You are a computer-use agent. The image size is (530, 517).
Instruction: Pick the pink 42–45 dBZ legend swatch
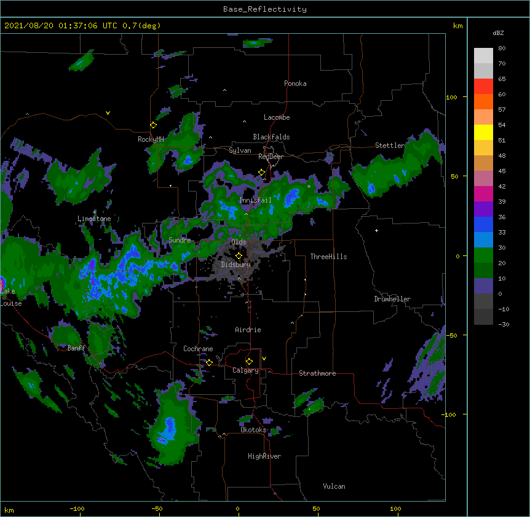483,179
